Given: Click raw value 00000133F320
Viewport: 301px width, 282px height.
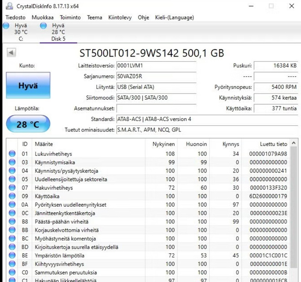Looking at the screenshot, I should click(x=269, y=188).
